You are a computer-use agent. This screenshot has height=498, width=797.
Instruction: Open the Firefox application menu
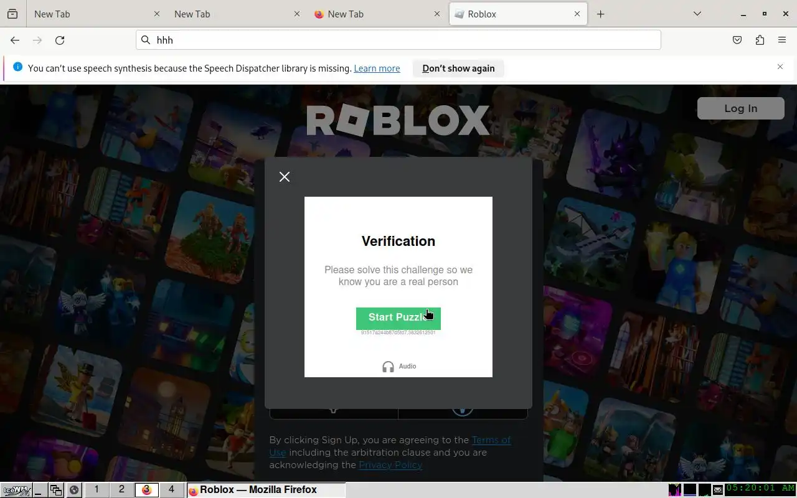click(782, 40)
